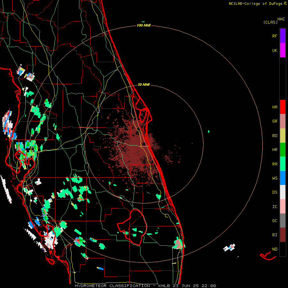Click the BI legend label
Viewport: 288px width, 288px height.
(x=275, y=235)
